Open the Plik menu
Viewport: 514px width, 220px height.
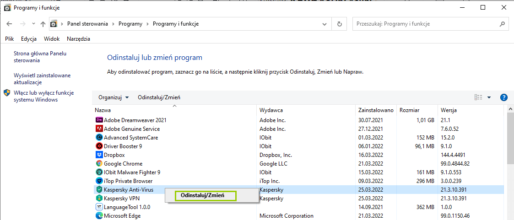click(x=10, y=39)
